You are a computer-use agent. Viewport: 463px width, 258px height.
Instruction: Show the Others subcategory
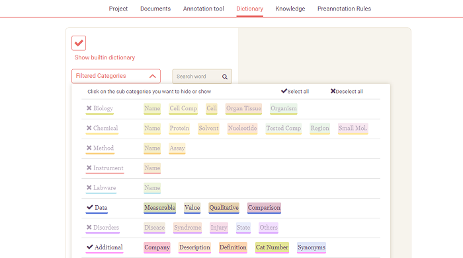269,228
